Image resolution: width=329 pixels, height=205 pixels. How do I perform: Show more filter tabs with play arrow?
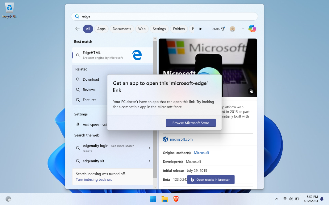200,29
